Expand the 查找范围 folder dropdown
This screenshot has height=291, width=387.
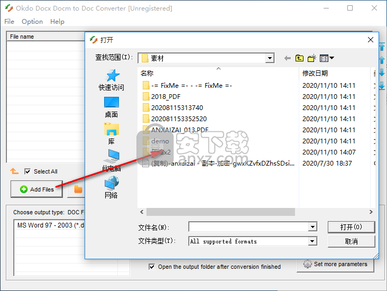(x=270, y=58)
